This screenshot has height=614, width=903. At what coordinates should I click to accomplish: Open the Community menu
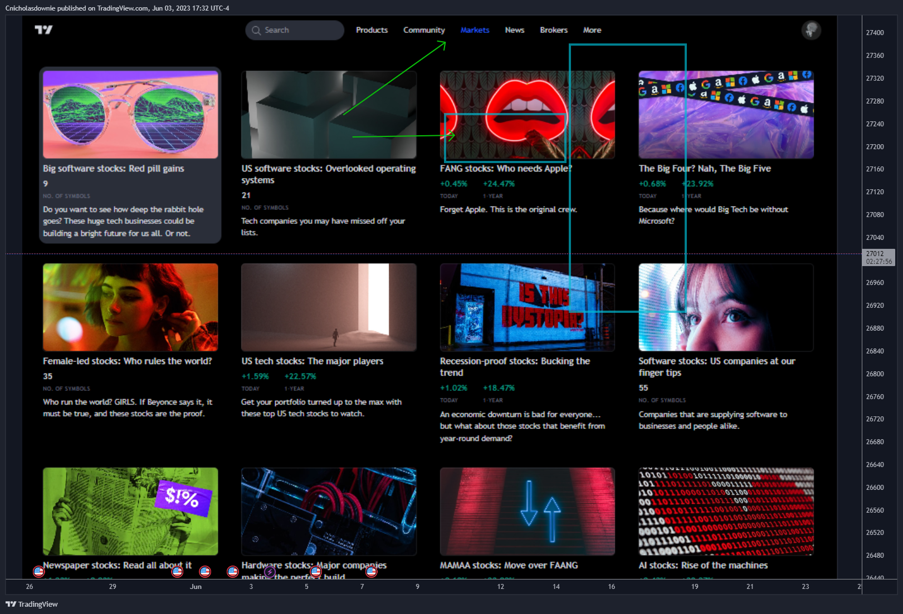click(x=424, y=30)
